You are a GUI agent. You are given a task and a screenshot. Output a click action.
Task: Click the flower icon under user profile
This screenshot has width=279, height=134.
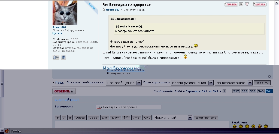(x=63, y=57)
